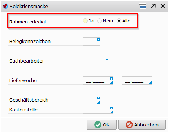
Task: Select the Ja radio button
Action: coord(85,21)
